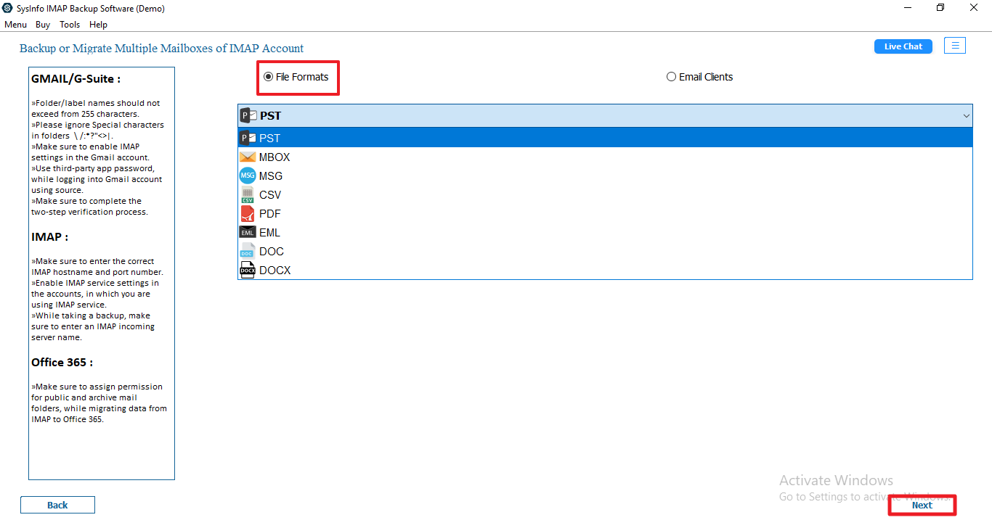Viewport: 992px width, 528px height.
Task: Go Back to the previous step
Action: 57,505
